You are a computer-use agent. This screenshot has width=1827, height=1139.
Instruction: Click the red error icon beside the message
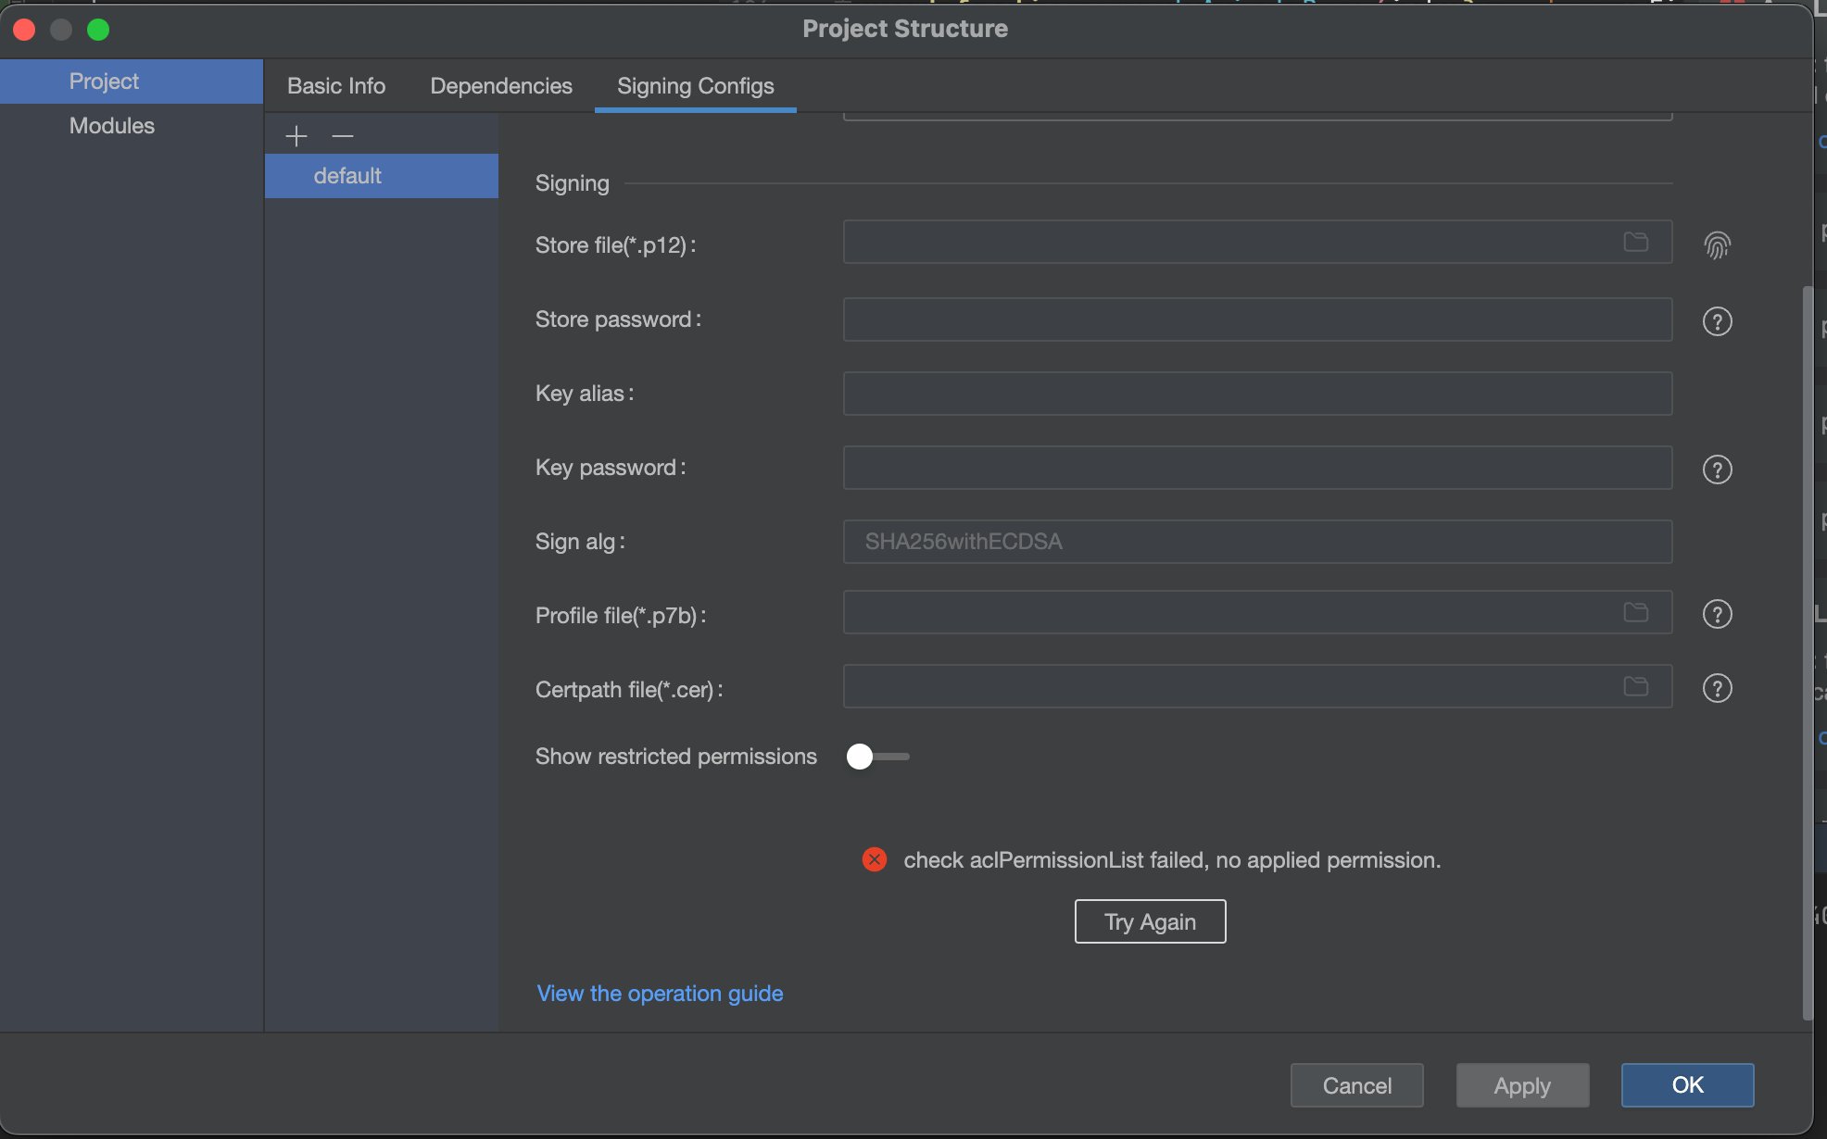(874, 859)
